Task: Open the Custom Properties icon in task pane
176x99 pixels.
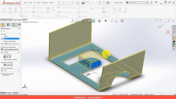Action: (x=174, y=45)
